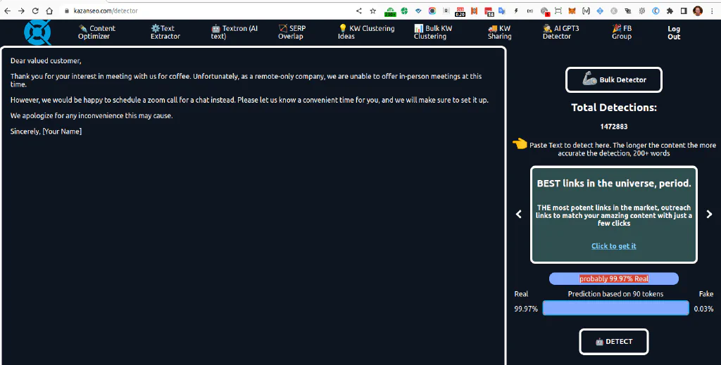Open the Chrome profile avatar
This screenshot has height=365, width=721.
click(x=698, y=11)
